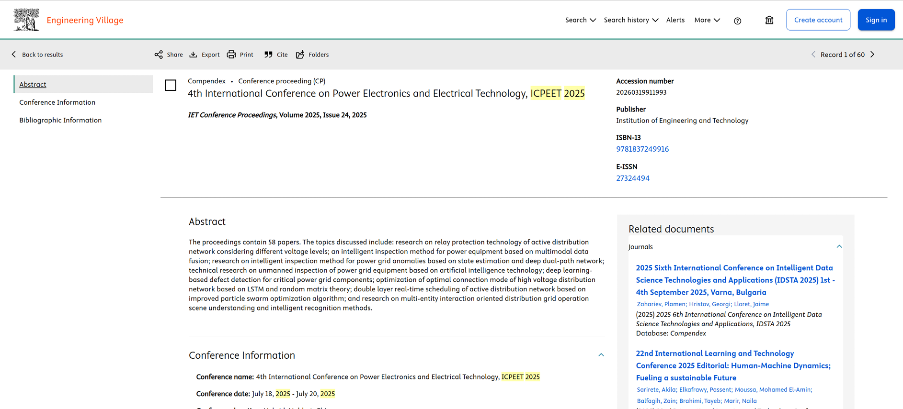The image size is (903, 409).
Task: Click author Moussa, Mohamed El-Amin
Action: [x=774, y=390]
